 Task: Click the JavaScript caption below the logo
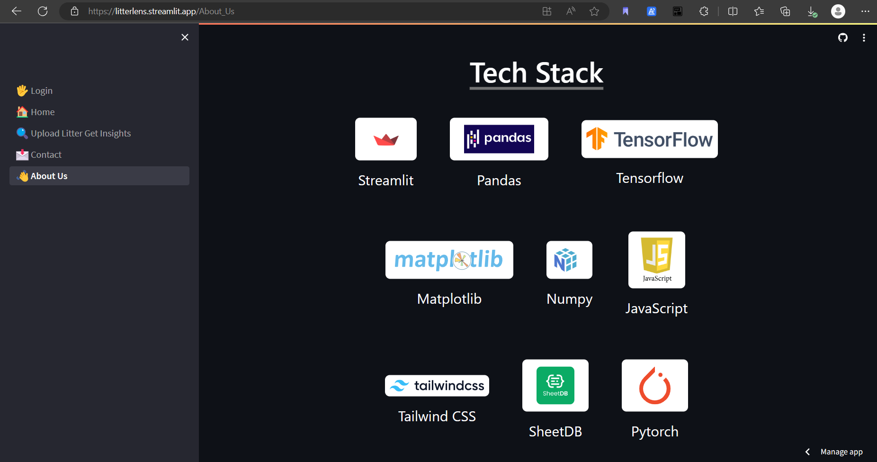pos(657,309)
